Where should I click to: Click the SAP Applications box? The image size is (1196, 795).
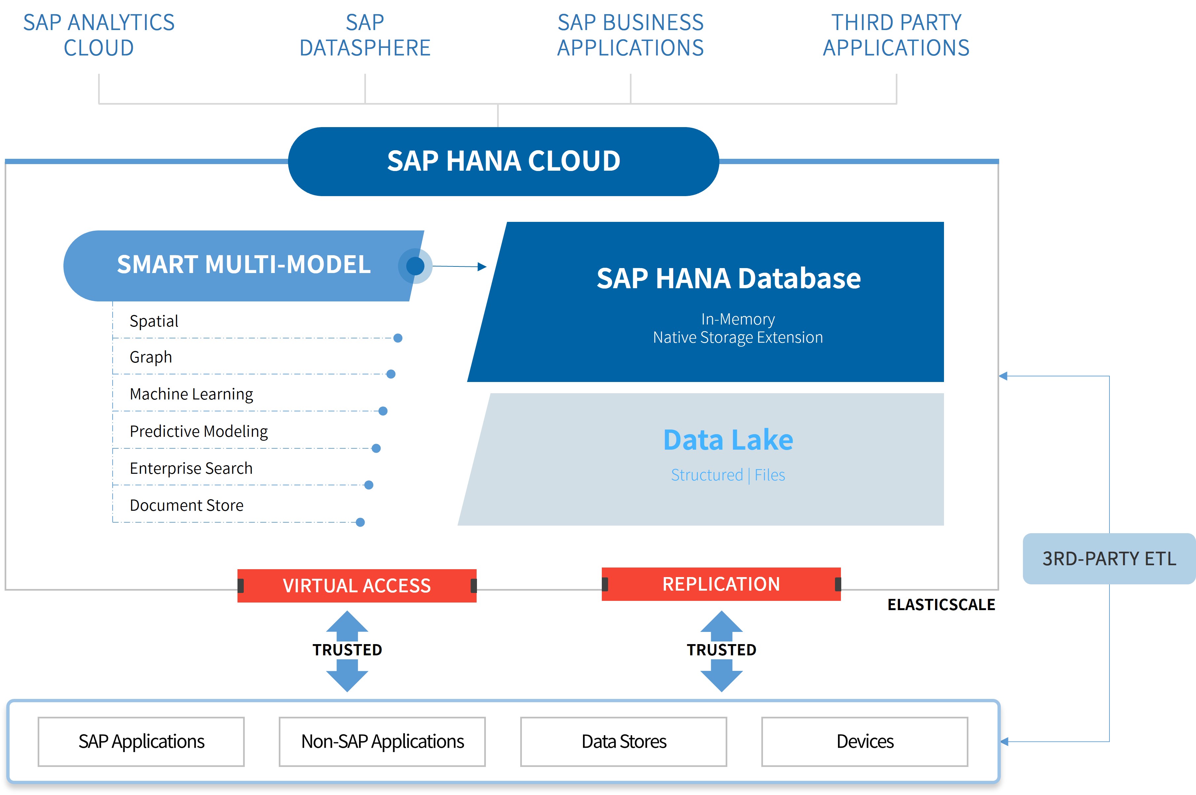click(141, 742)
